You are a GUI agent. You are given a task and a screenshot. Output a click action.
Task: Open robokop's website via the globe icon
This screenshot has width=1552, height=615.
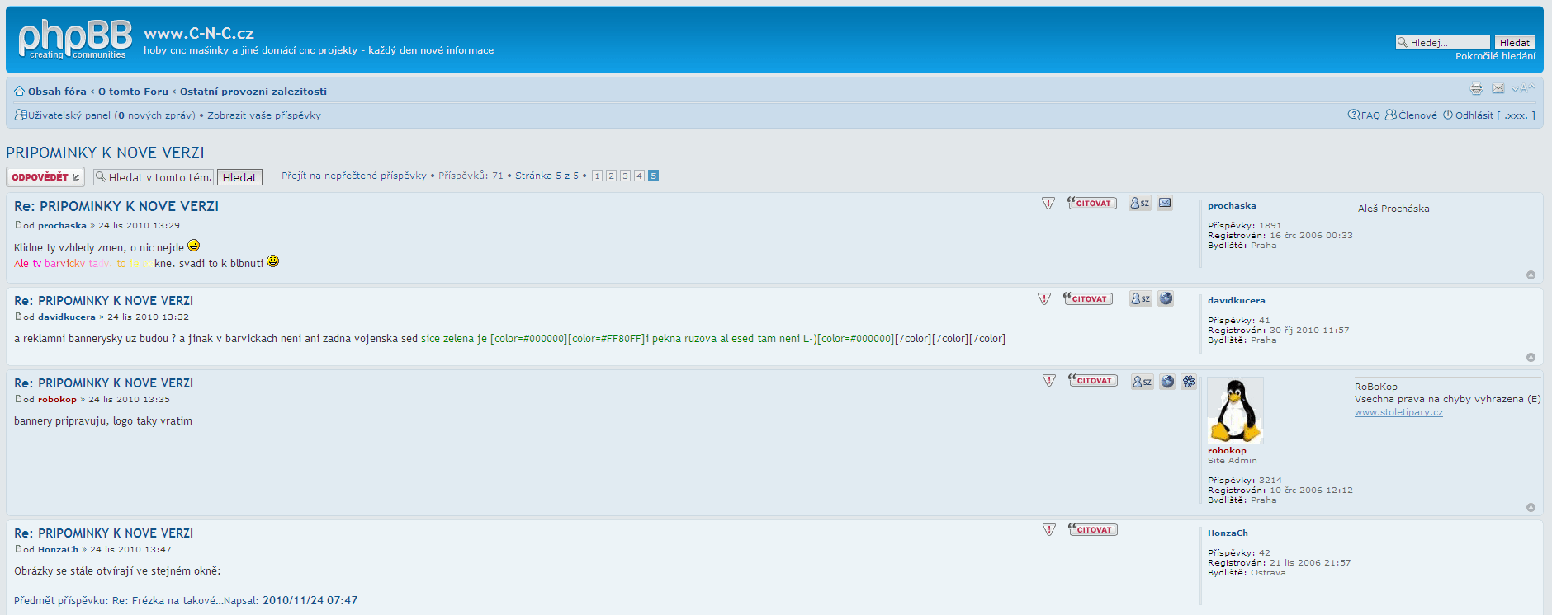1167,382
